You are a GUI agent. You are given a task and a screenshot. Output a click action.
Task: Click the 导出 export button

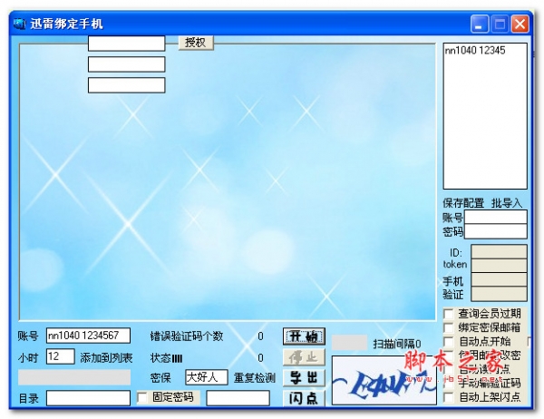coord(304,377)
